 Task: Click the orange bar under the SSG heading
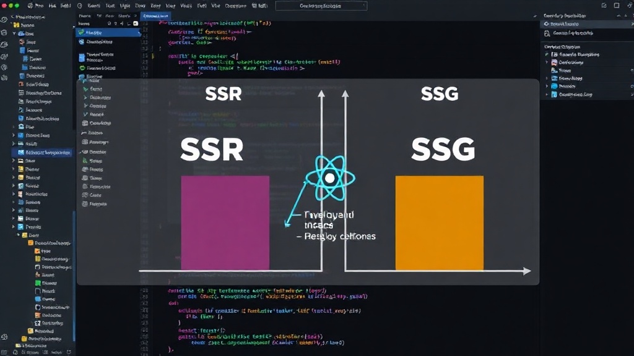(x=440, y=222)
